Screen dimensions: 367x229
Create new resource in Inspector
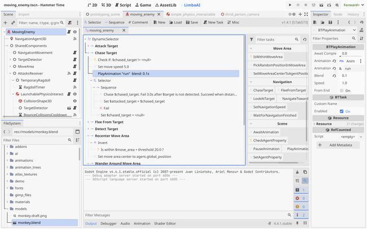314,23
